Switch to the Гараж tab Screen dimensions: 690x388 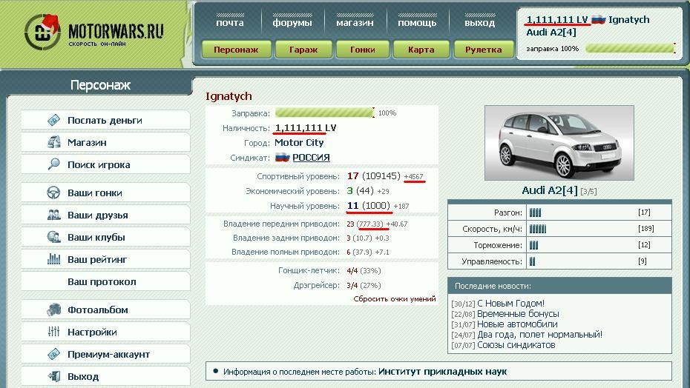click(x=303, y=49)
